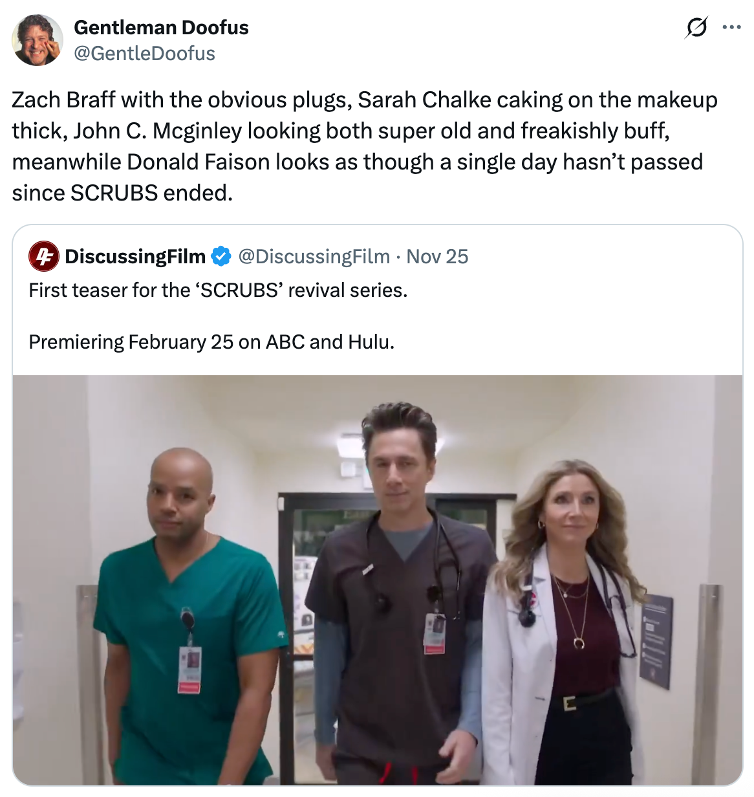Click the @GentleDoofus handle
The image size is (754, 797).
coord(144,54)
